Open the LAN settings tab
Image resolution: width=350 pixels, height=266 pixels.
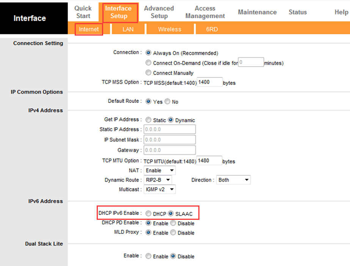pyautogui.click(x=128, y=29)
